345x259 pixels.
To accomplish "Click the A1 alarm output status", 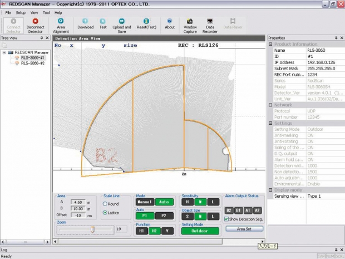I will [x=248, y=211].
